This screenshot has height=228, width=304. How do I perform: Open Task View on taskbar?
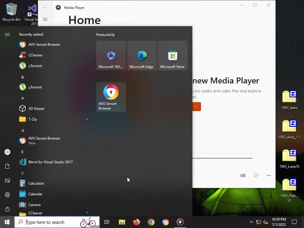[107, 222]
